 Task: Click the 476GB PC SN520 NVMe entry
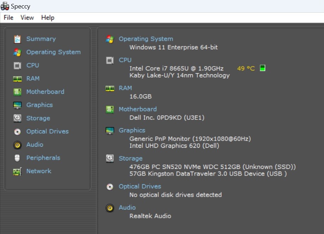point(213,167)
